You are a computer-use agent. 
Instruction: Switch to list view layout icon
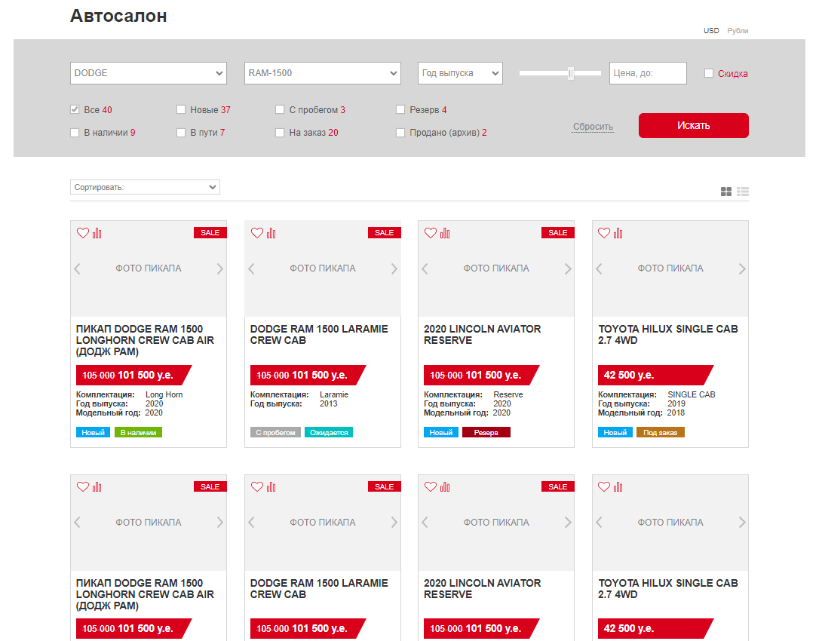[743, 192]
